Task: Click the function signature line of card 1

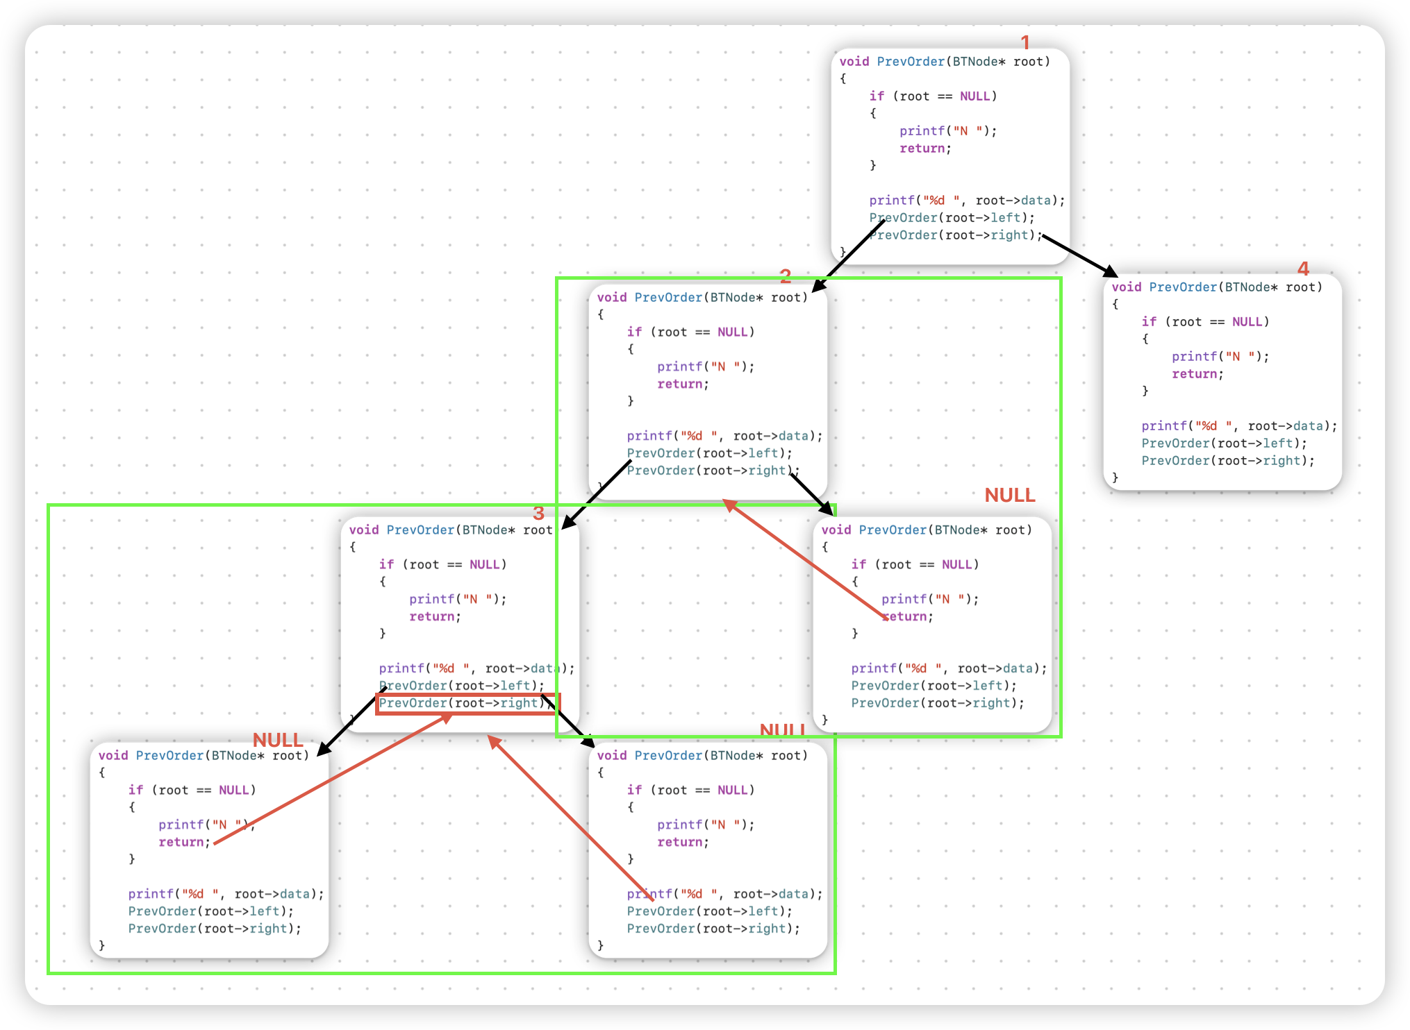Action: [945, 62]
